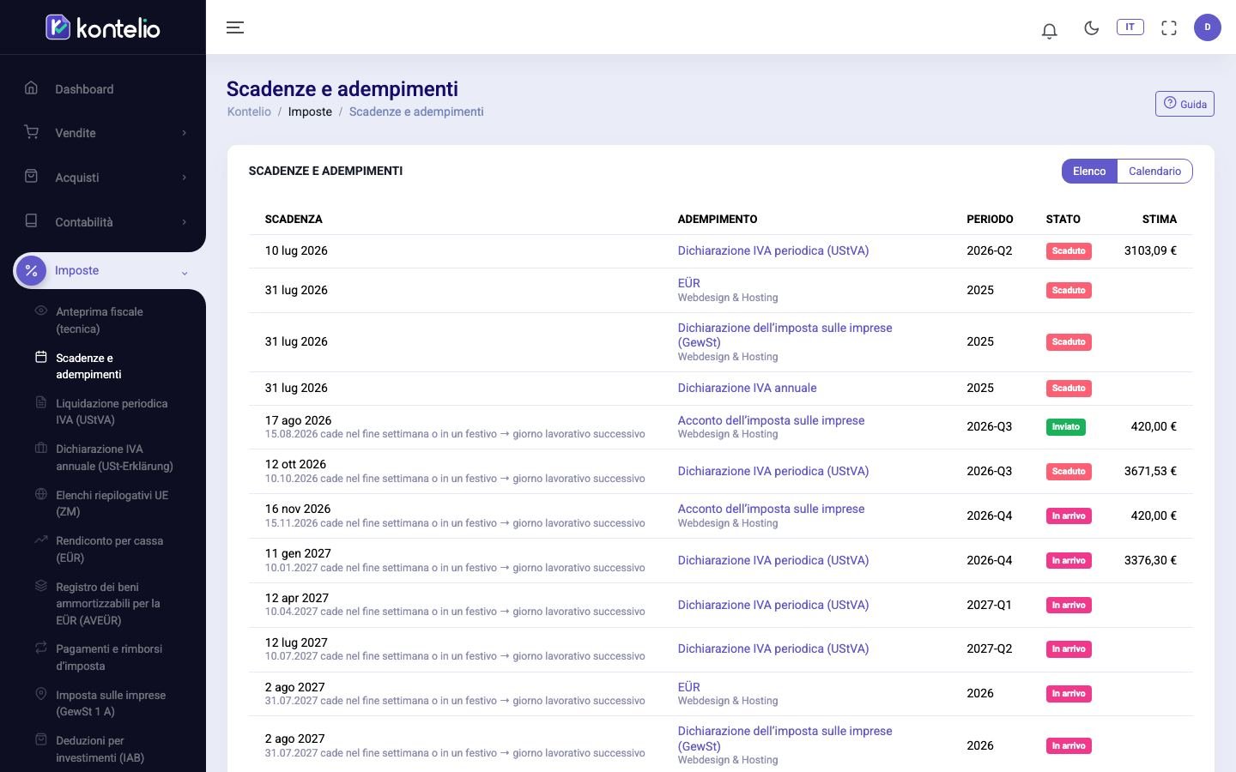This screenshot has width=1236, height=772.
Task: Click the Anteprima fiscale eye icon
Action: point(40,311)
